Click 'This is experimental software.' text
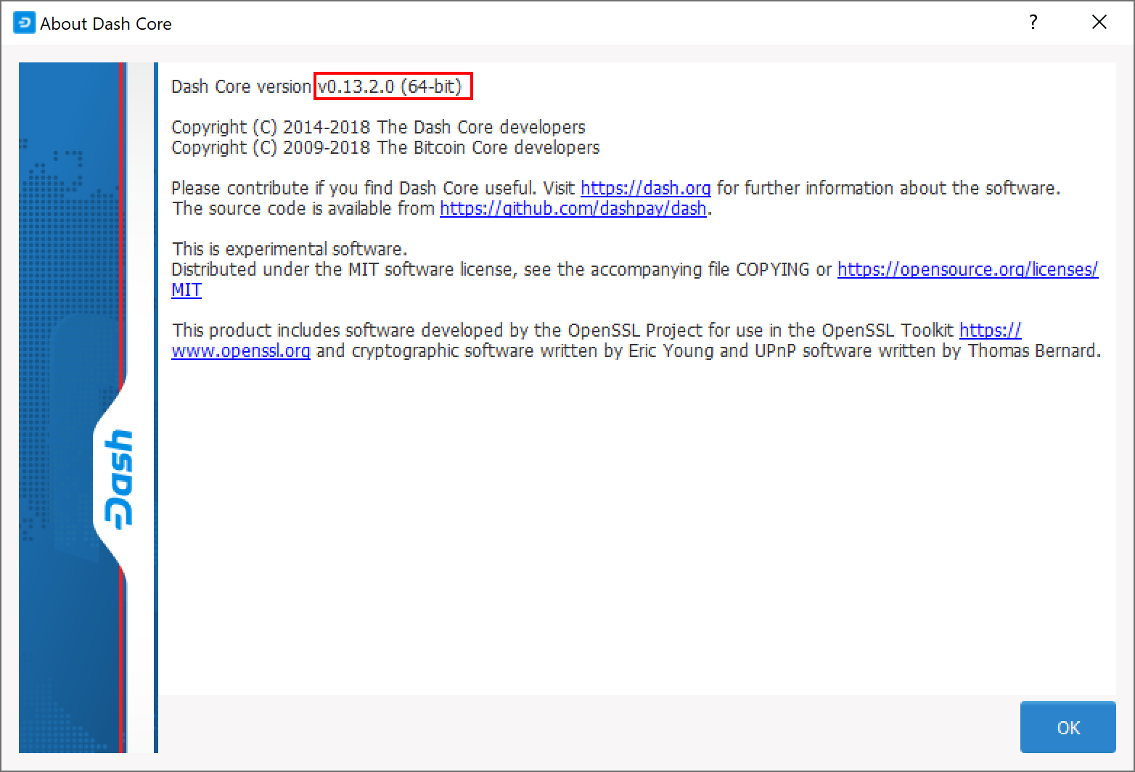 (x=289, y=249)
